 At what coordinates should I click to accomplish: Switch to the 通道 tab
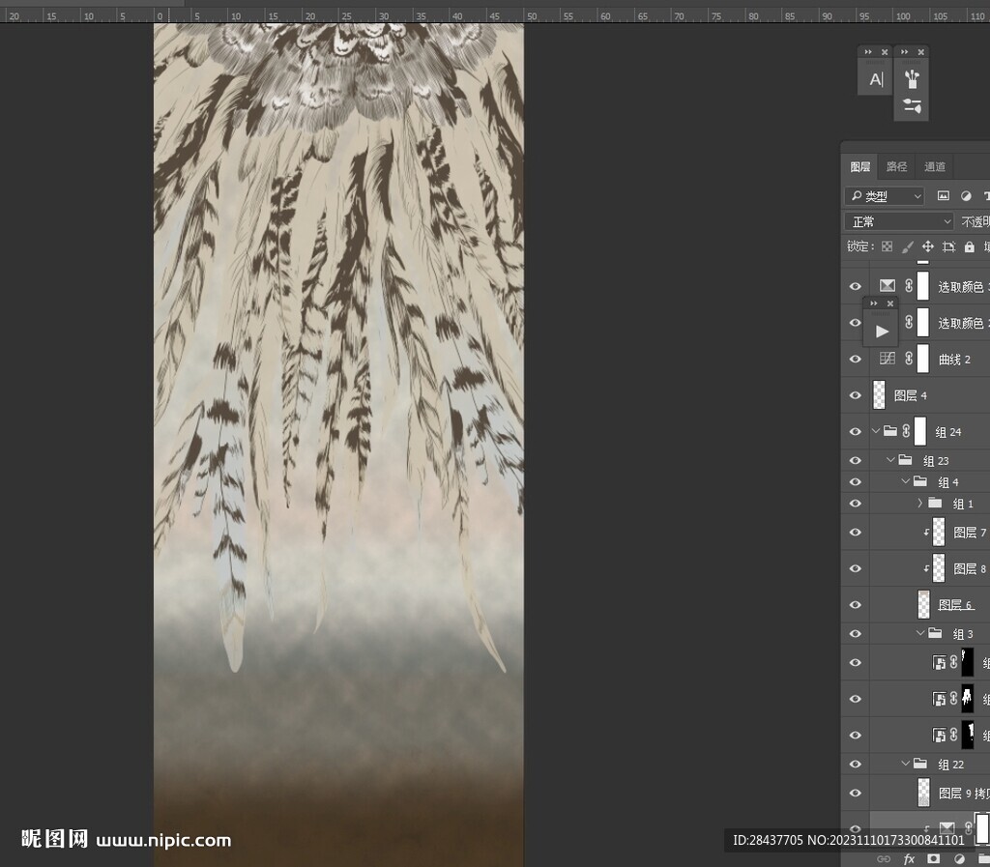coord(934,166)
